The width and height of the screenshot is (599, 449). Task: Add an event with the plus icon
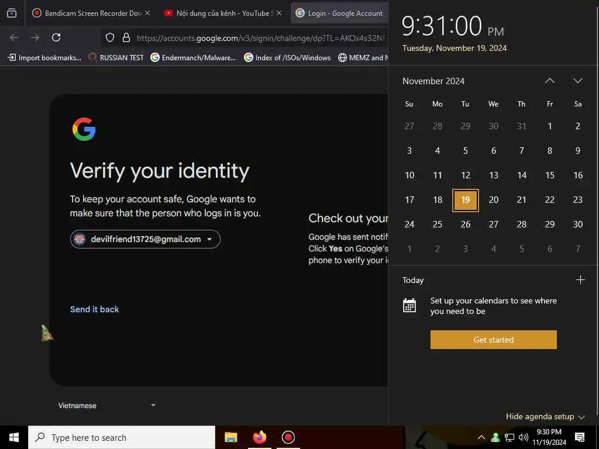point(580,280)
